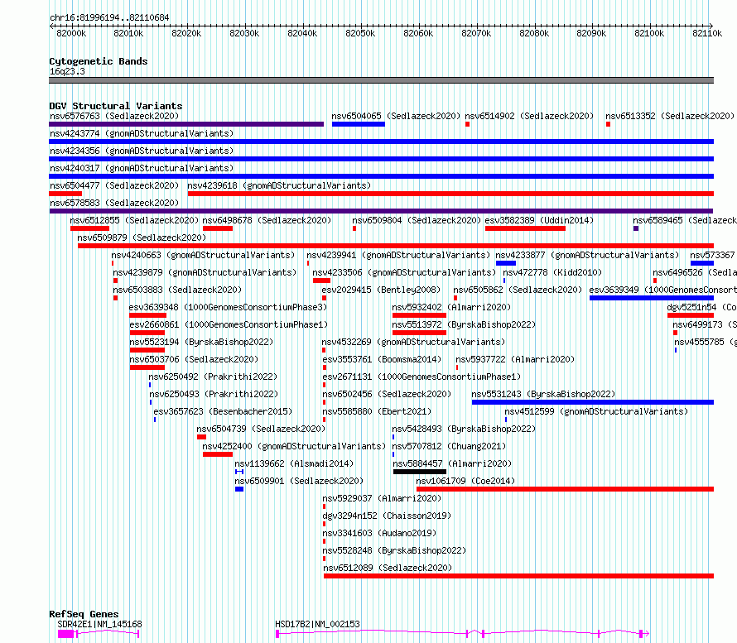This screenshot has width=737, height=643.
Task: Select esv3582389 (Uddin2014) variant label
Action: [x=539, y=220]
